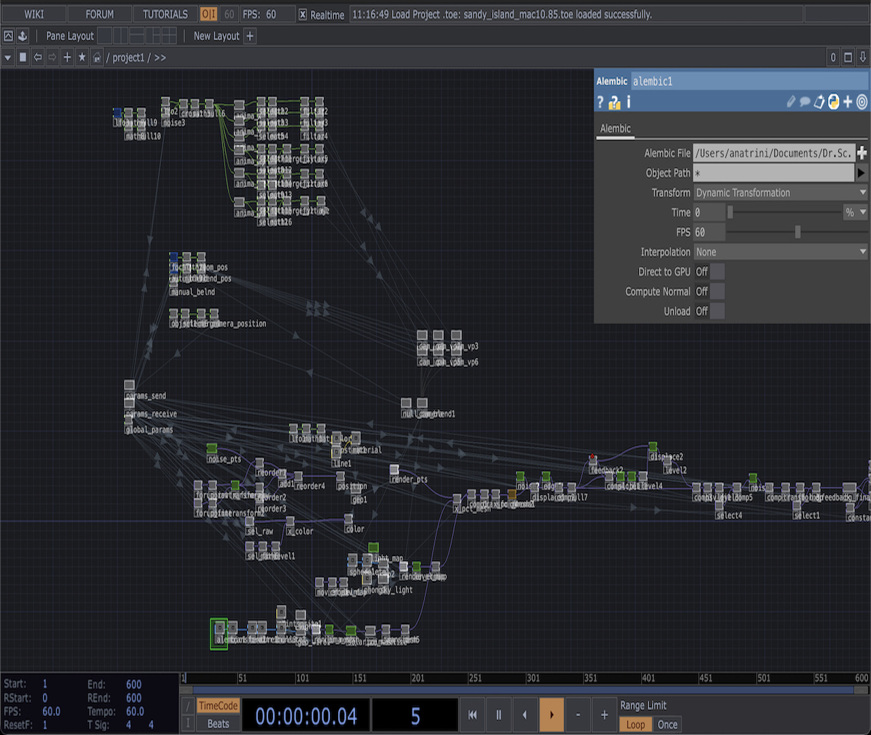
Task: Click the home icon next to project1 path
Action: (95, 57)
